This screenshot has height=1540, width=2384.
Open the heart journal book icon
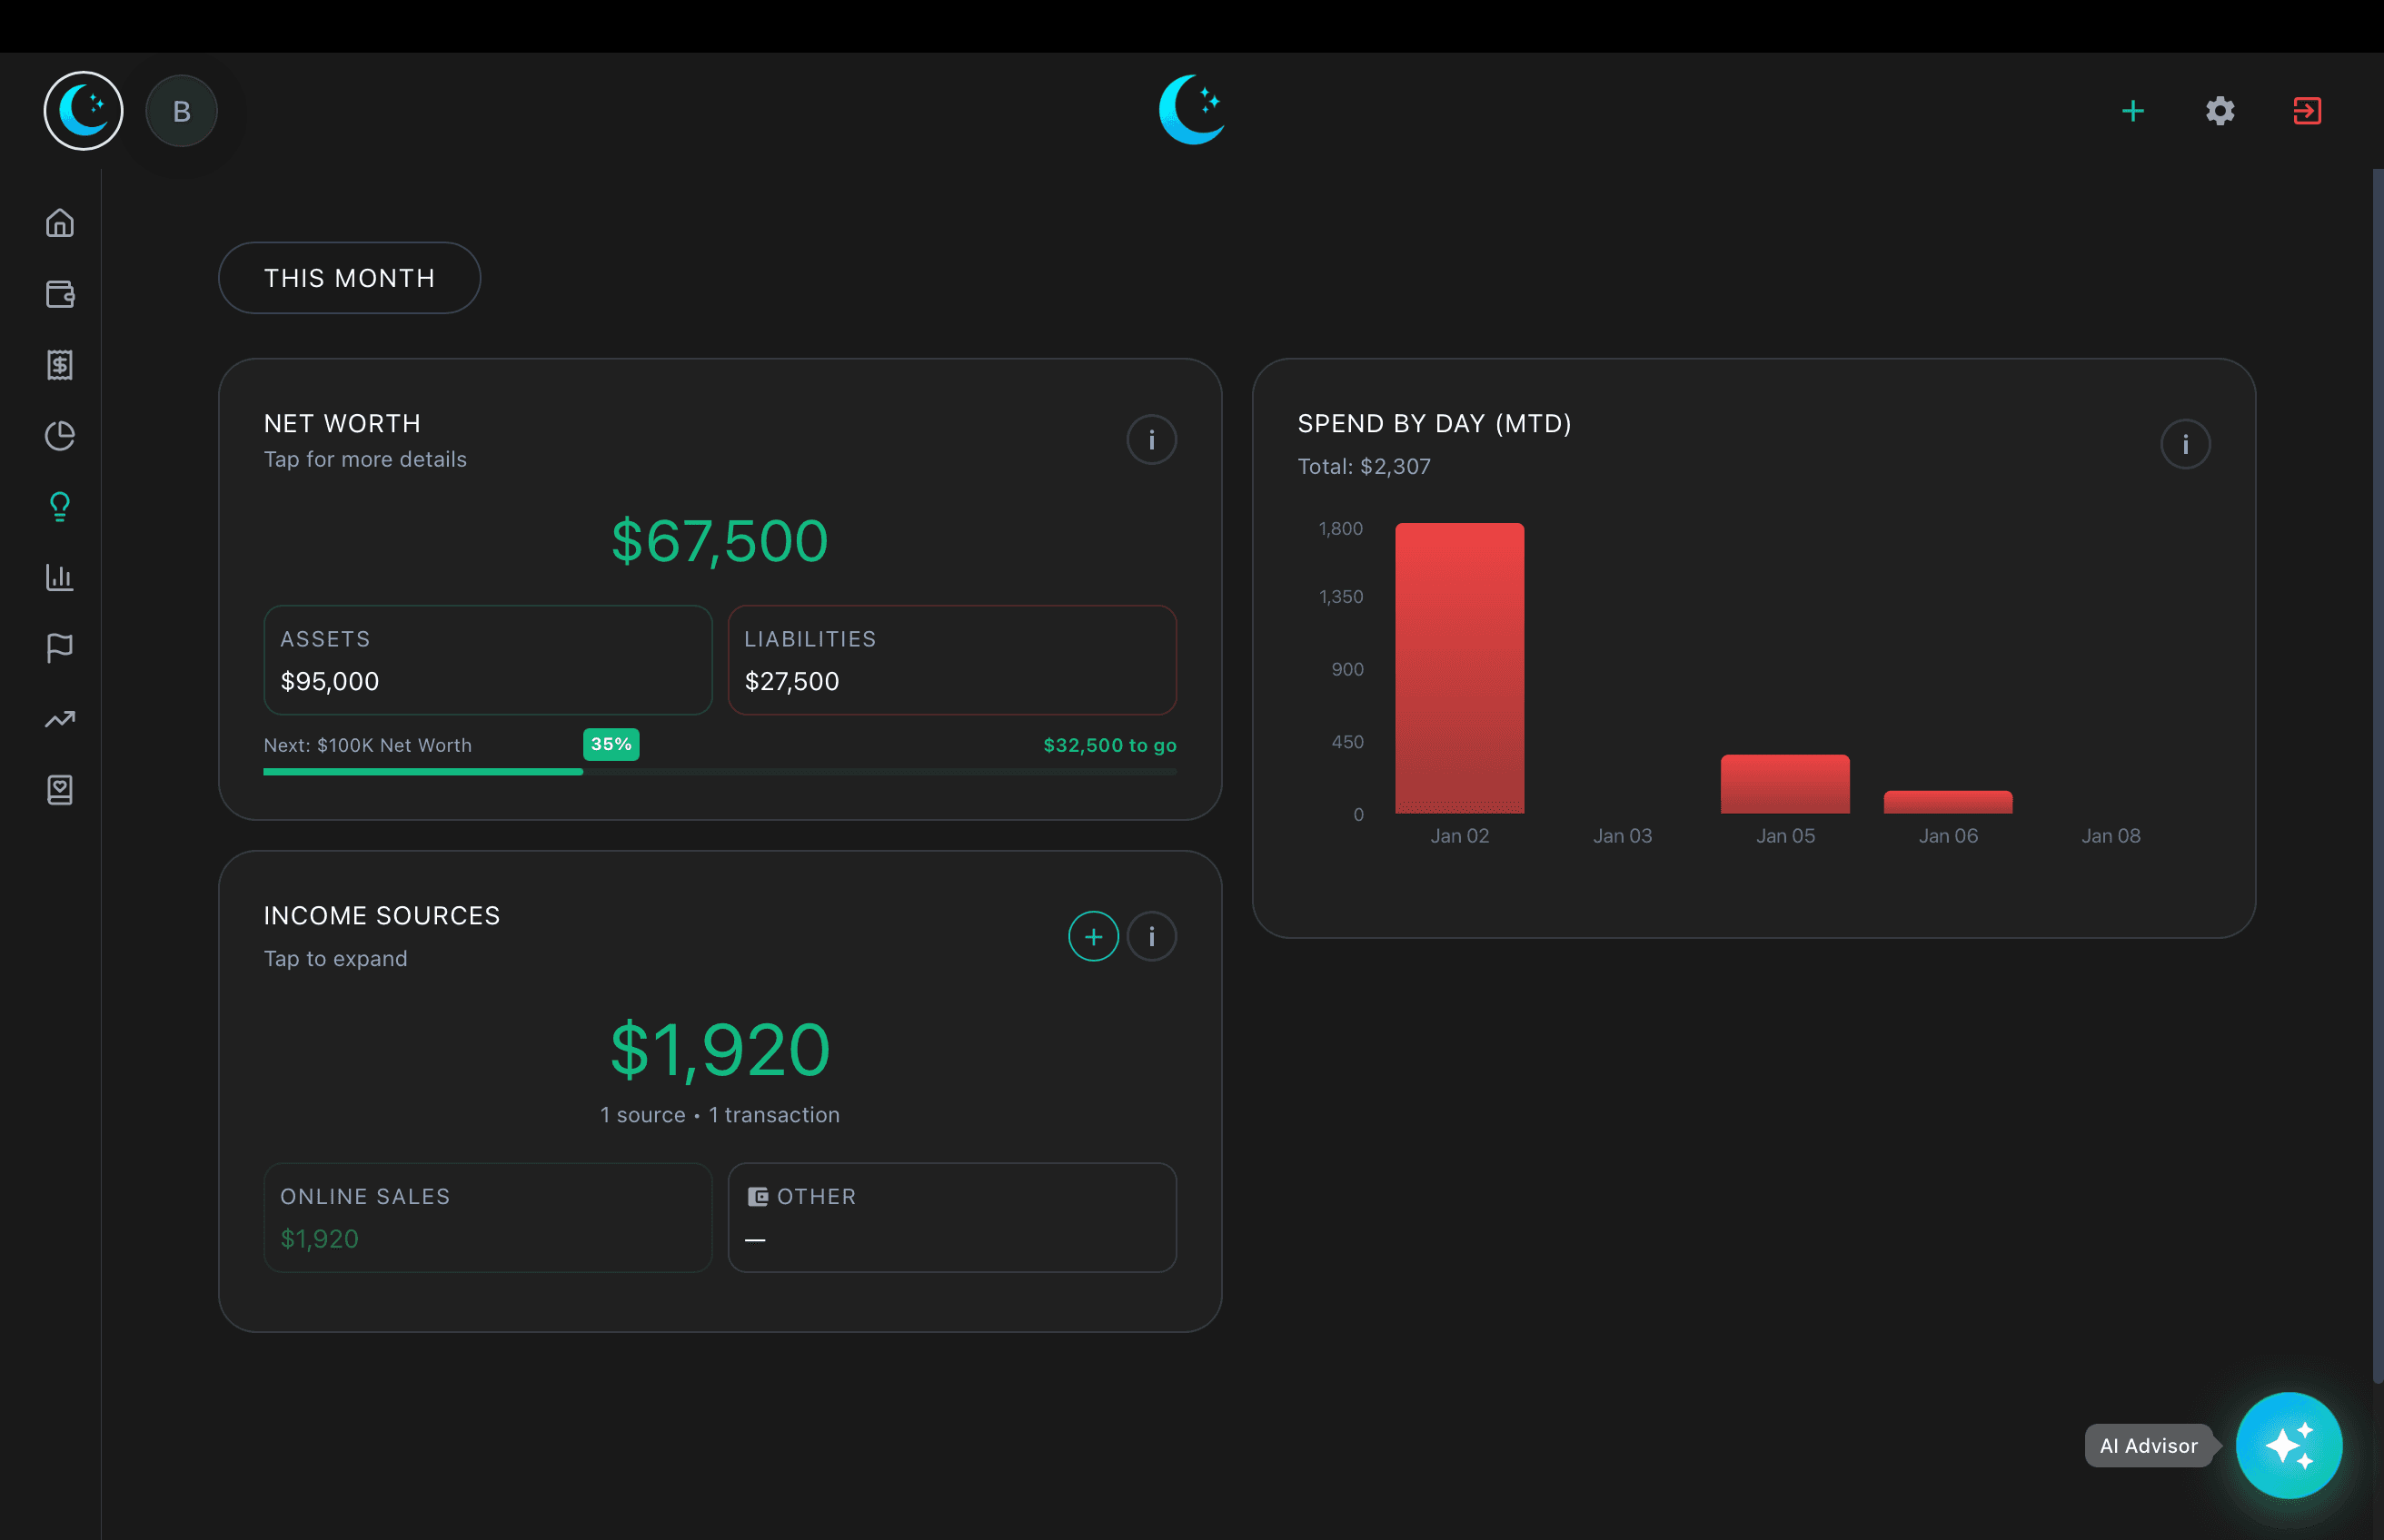[60, 790]
